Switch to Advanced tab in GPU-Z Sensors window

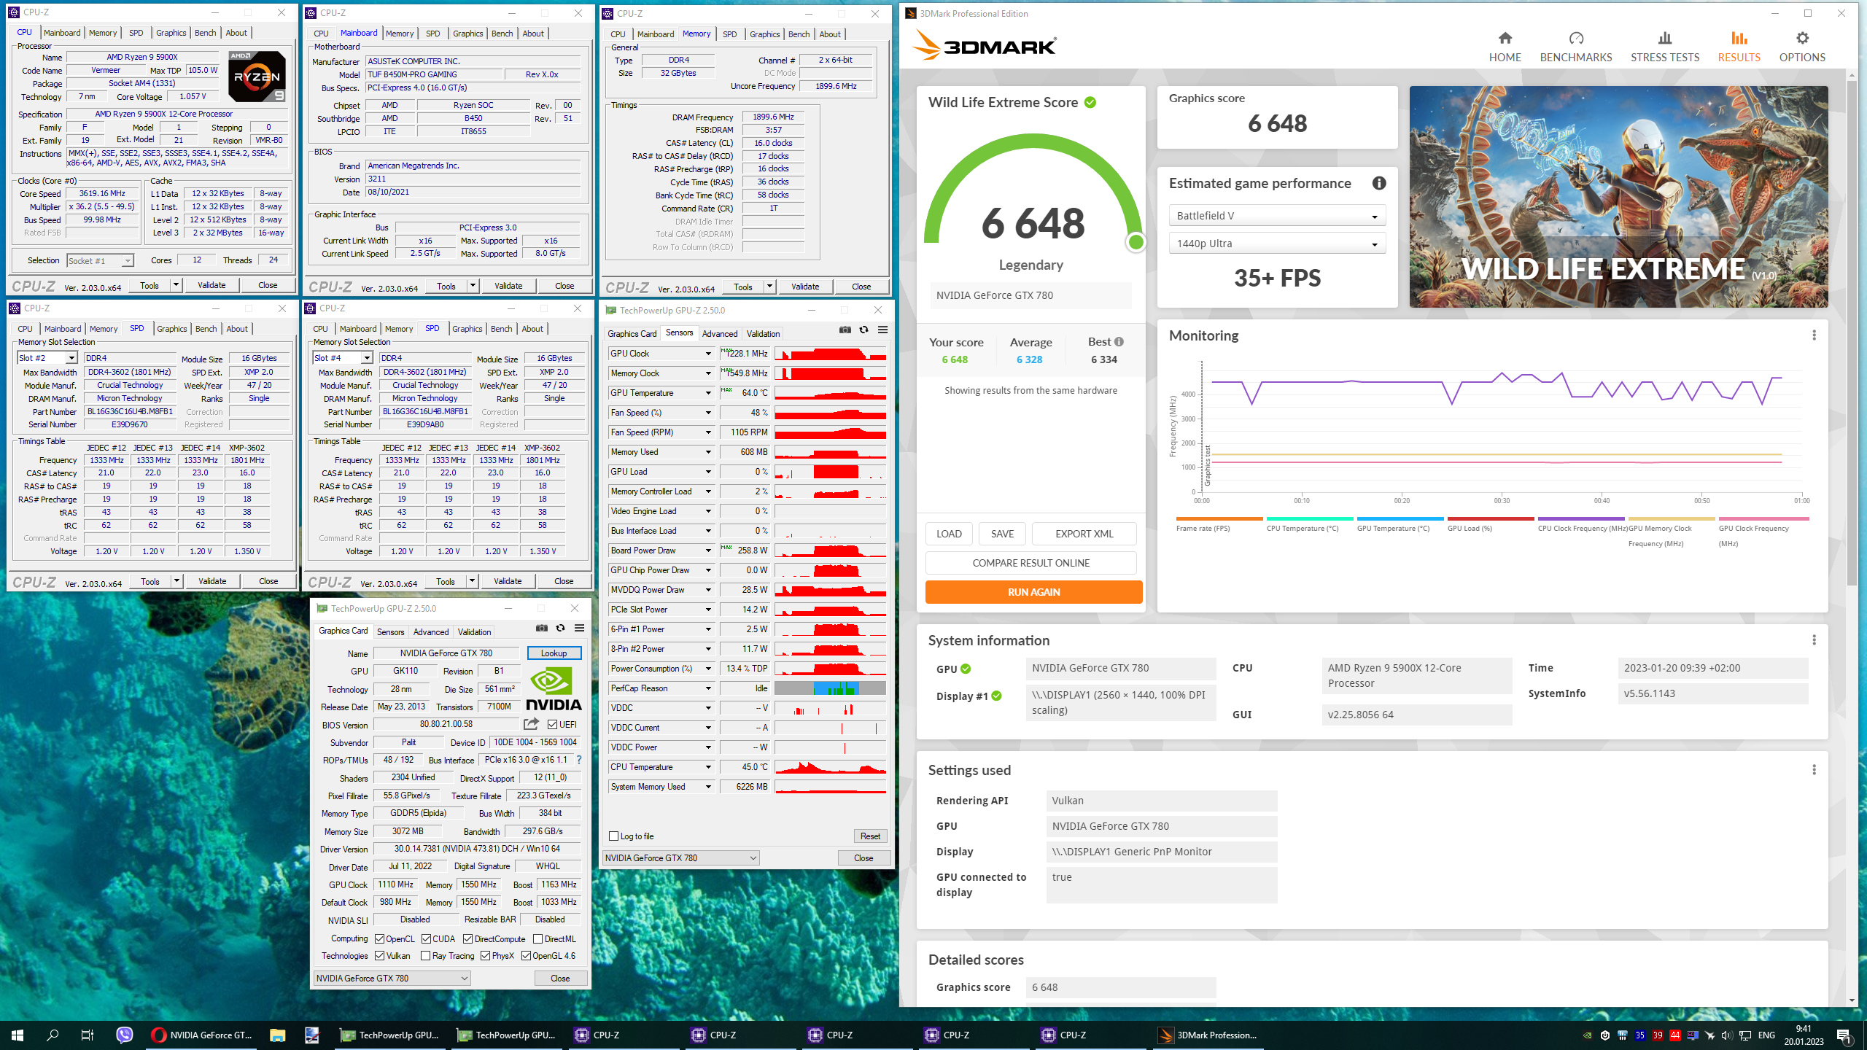point(719,334)
